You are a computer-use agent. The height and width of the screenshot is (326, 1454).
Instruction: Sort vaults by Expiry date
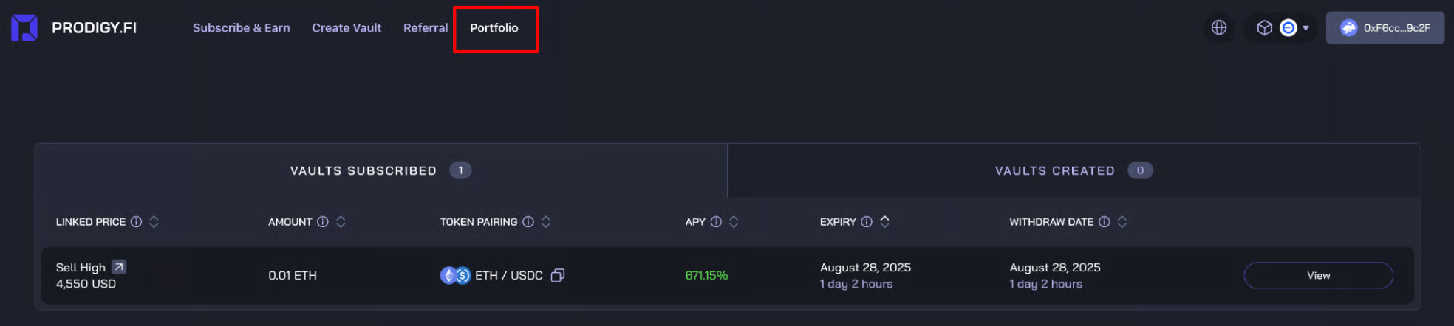(884, 222)
